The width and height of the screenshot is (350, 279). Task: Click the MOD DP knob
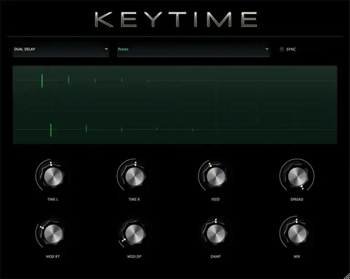coord(134,234)
